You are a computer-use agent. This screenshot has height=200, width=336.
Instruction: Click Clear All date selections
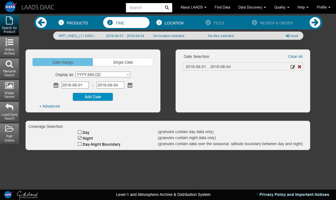coord(295,56)
